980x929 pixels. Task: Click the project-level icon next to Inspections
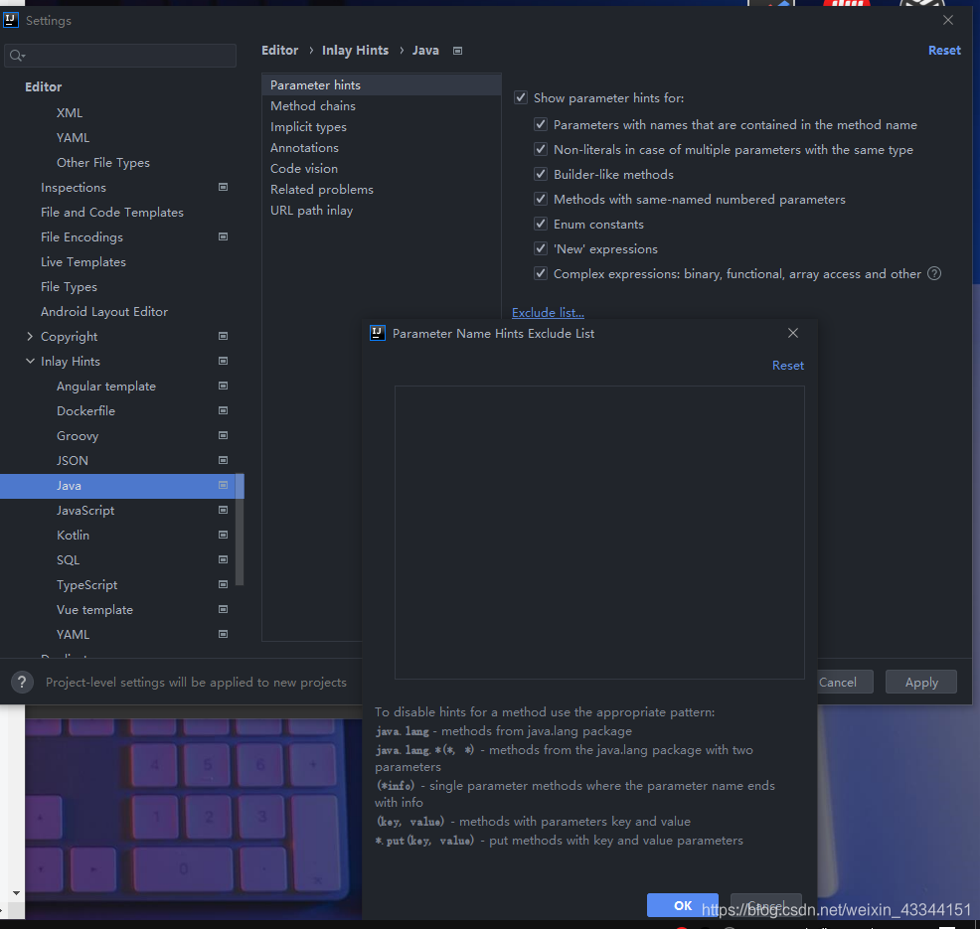[223, 188]
